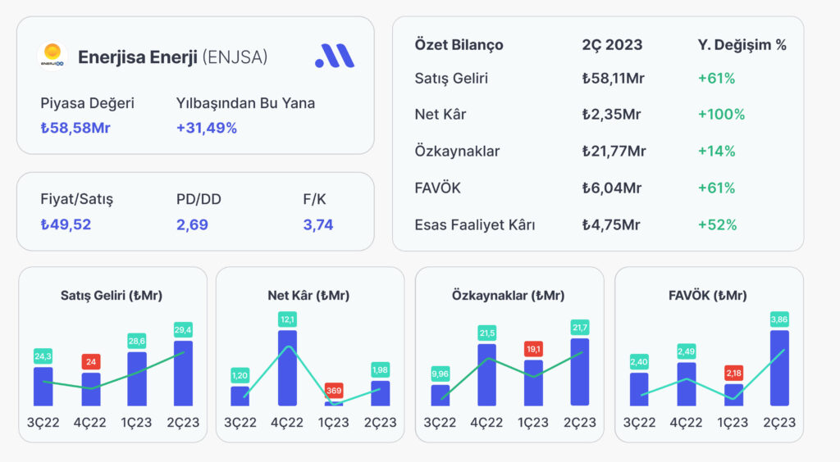Click the blue M brand logo
Screen dimensions: 840x462
[335, 56]
